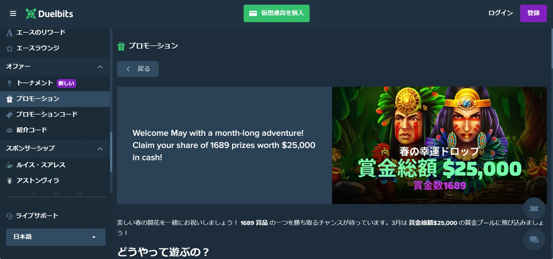Click the Duelbits logo

[49, 13]
